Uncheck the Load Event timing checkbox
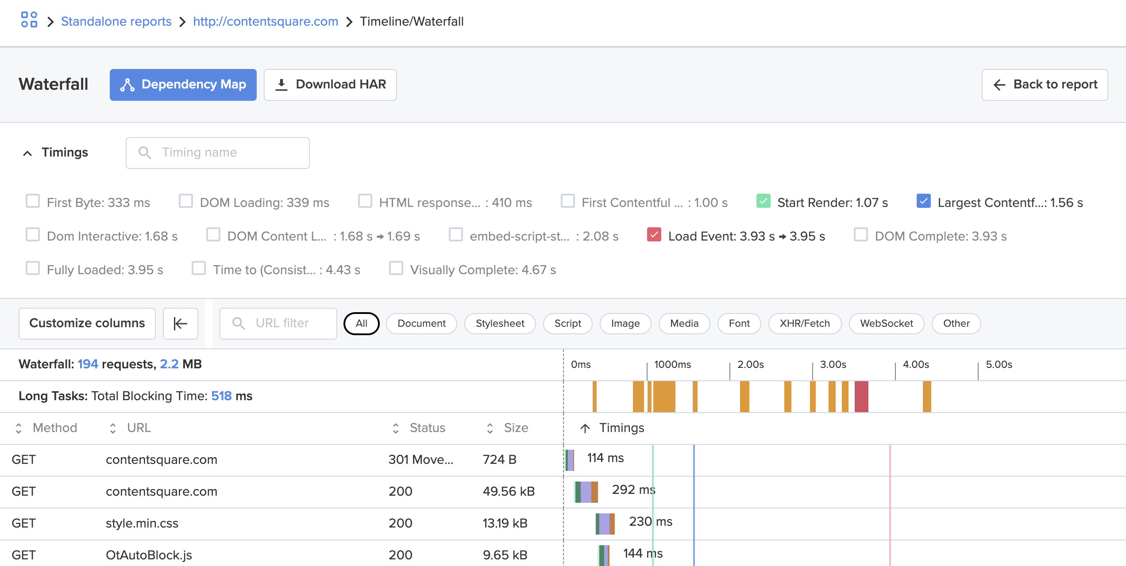The height and width of the screenshot is (566, 1126). pyautogui.click(x=655, y=236)
